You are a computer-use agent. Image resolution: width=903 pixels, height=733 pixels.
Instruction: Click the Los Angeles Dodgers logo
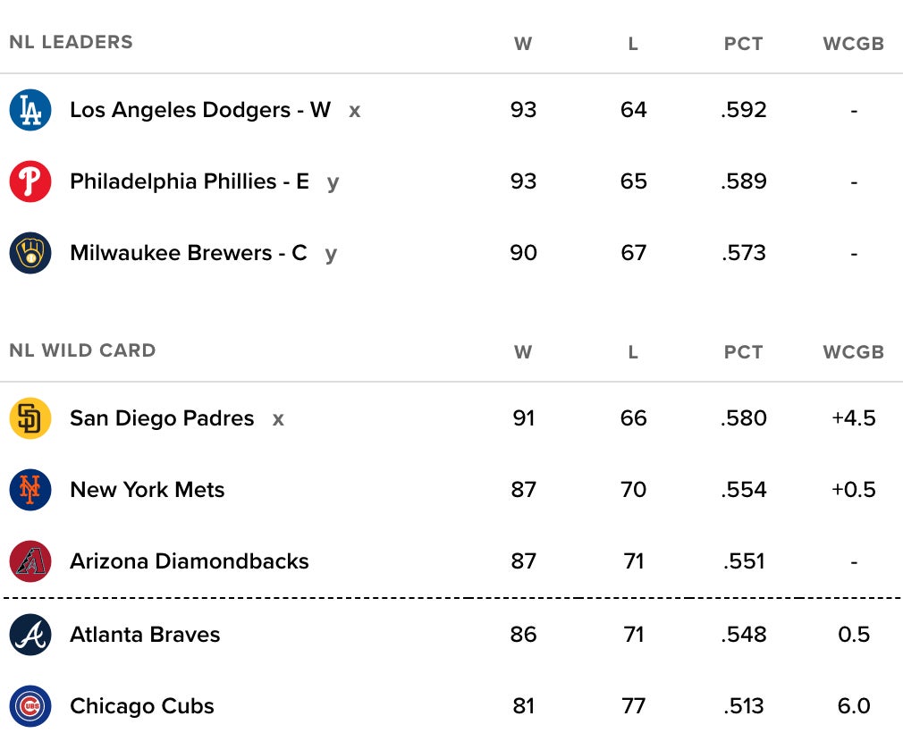[x=30, y=110]
